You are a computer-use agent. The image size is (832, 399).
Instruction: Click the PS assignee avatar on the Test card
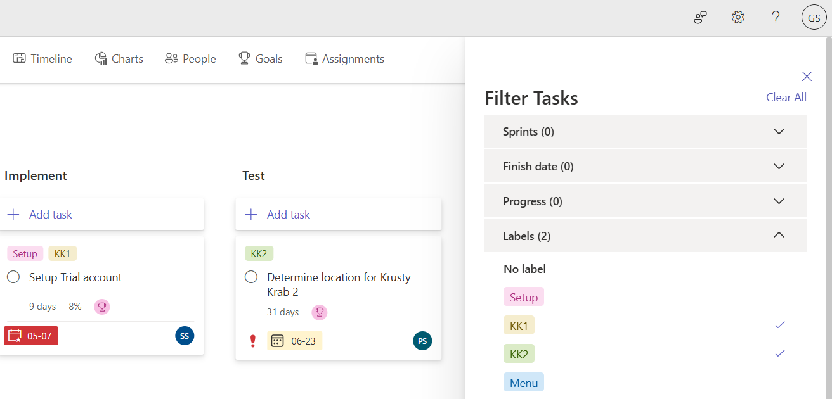pyautogui.click(x=422, y=341)
